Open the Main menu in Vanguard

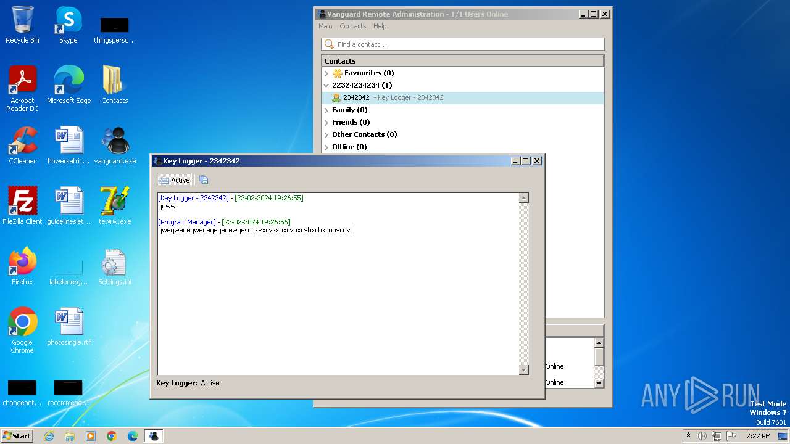click(x=325, y=26)
